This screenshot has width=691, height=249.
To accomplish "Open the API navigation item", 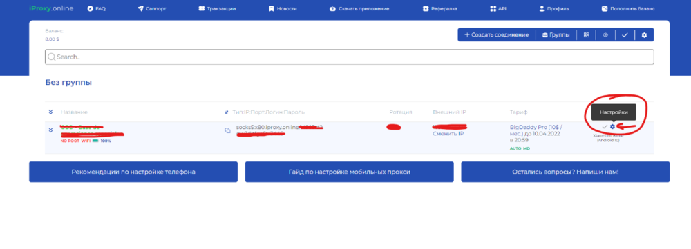I will (x=498, y=8).
